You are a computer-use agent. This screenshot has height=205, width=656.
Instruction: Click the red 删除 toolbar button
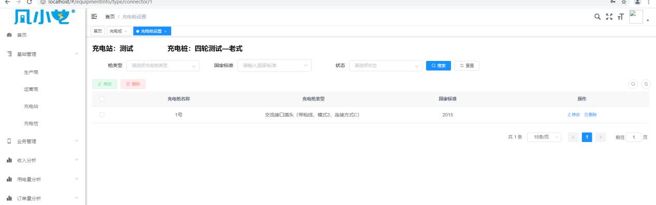coord(133,84)
